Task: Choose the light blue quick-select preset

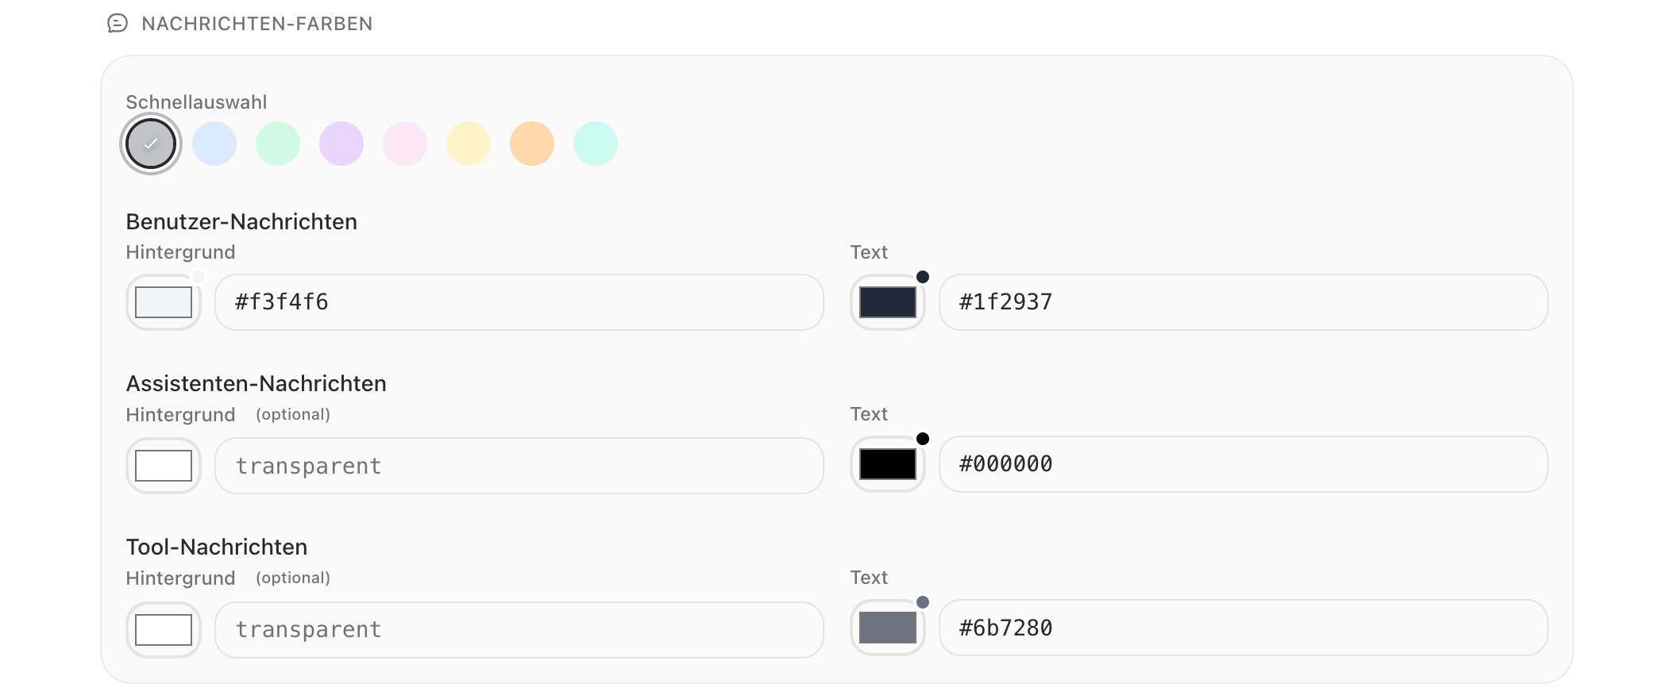Action: tap(214, 144)
